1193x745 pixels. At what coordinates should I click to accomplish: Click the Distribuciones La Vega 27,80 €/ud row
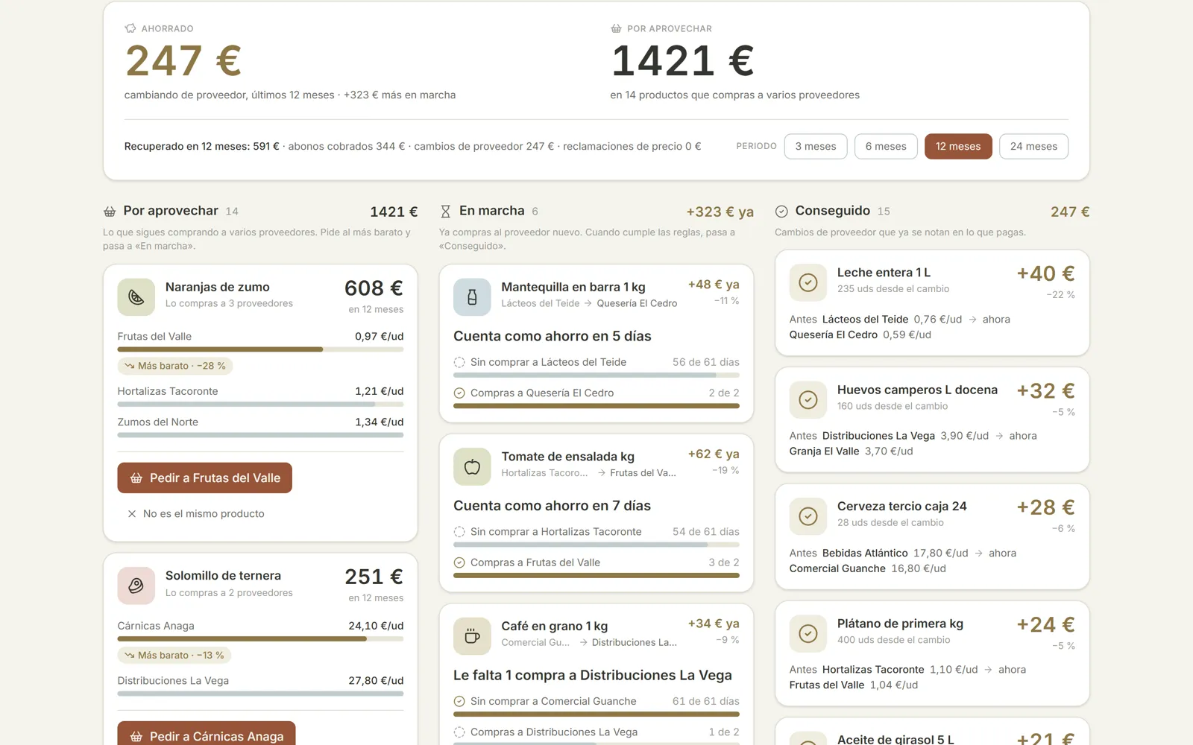click(260, 685)
